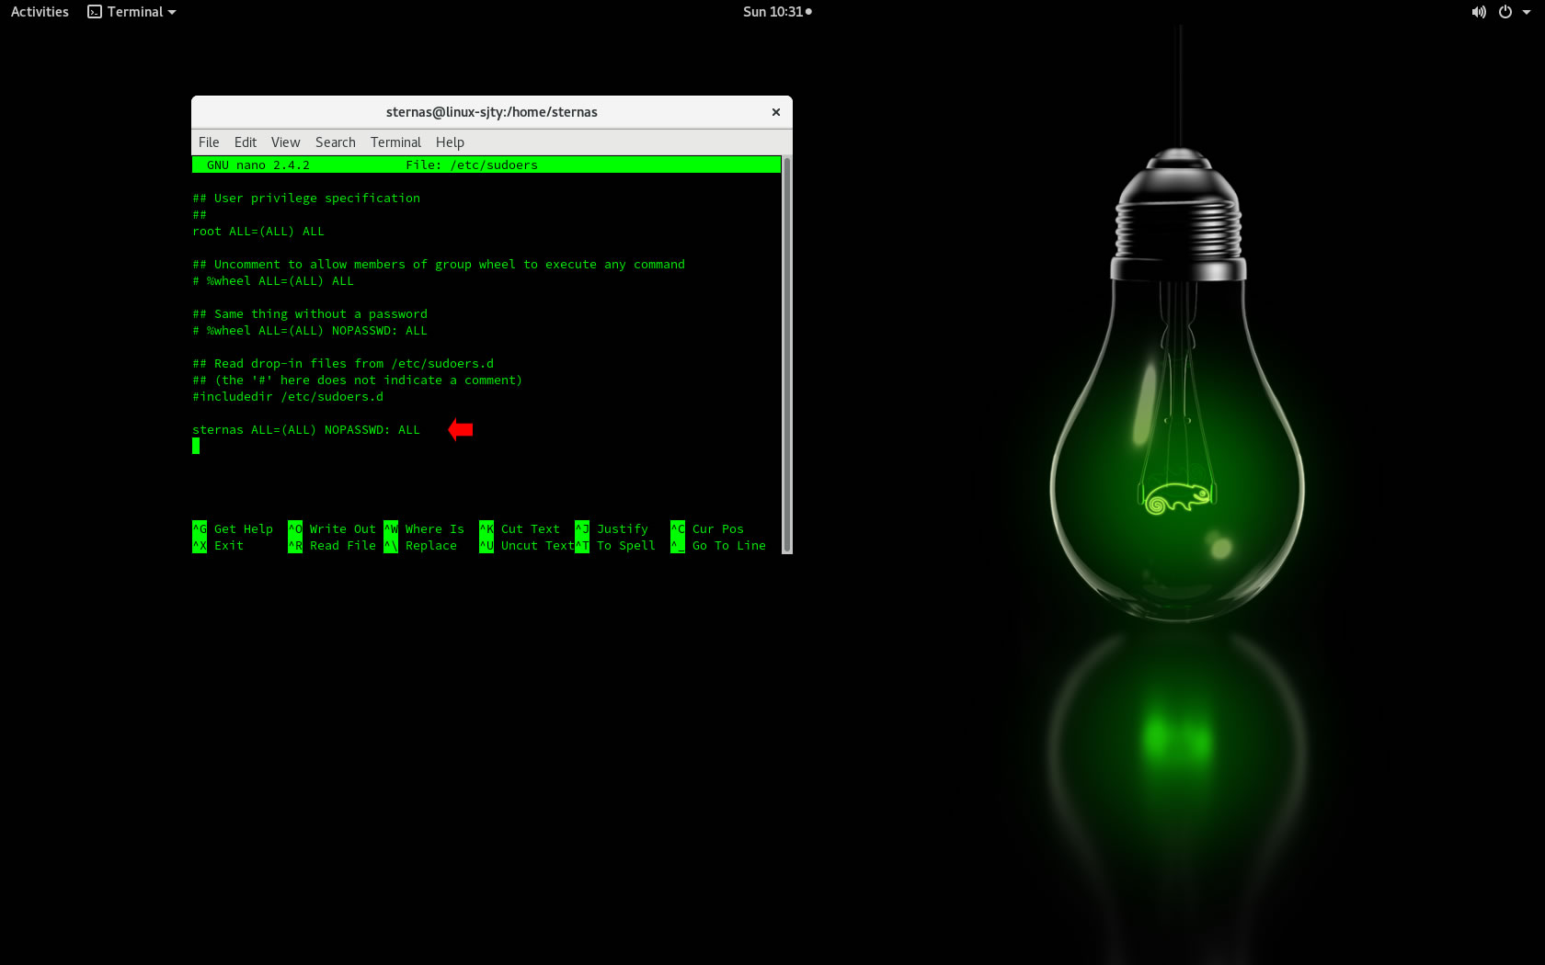Click 'sternas ALL=(ALL) NOPASSWD: ALL' line
The image size is (1545, 965).
click(x=306, y=430)
